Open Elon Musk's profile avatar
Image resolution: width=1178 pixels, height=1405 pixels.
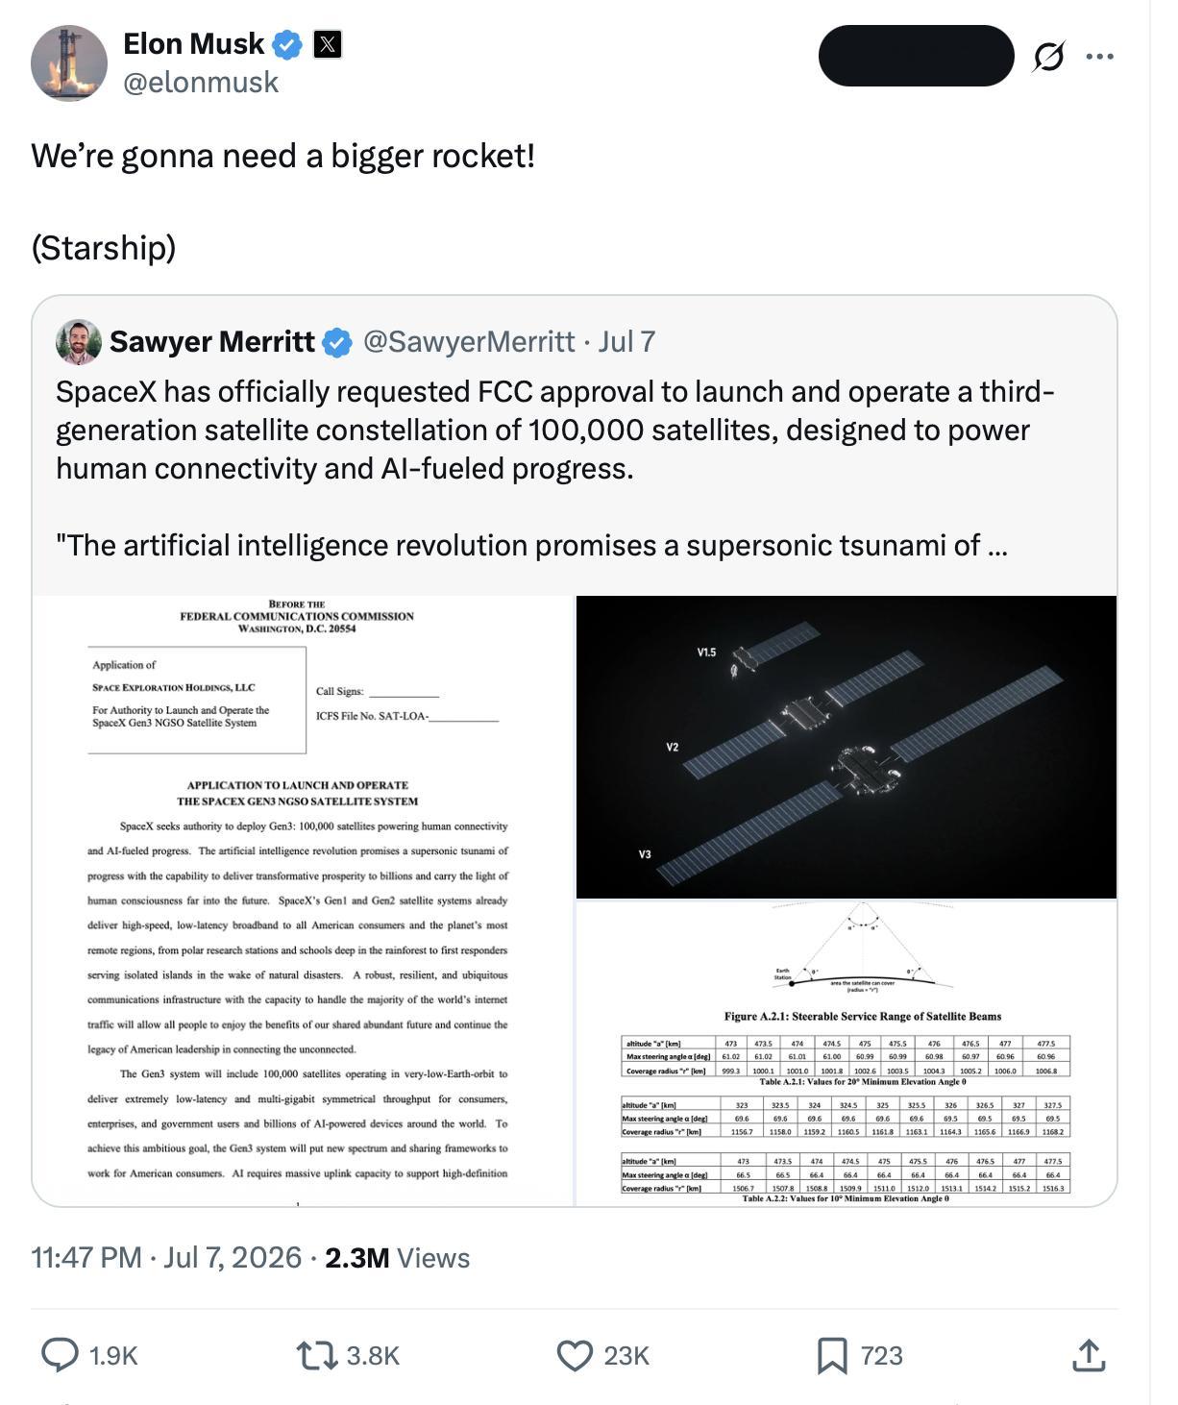pyautogui.click(x=69, y=62)
